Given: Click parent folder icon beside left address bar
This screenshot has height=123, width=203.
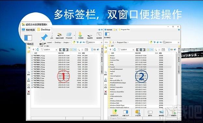Looking at the screenshot, I should click(x=74, y=42).
